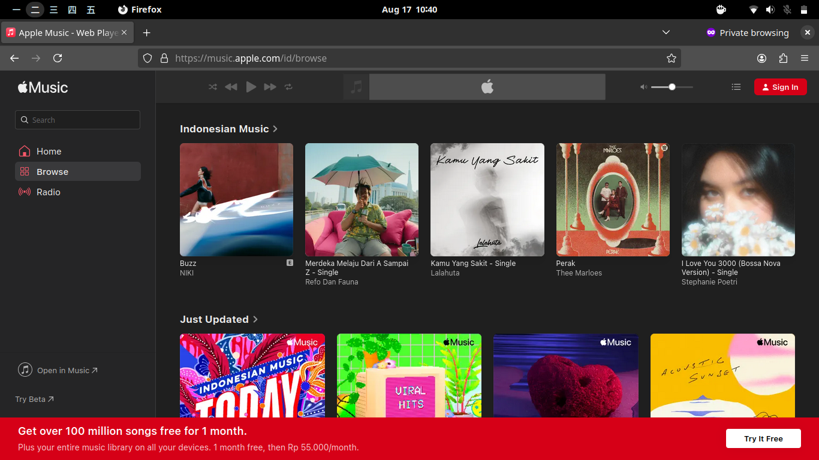Open the playing next queue list
The width and height of the screenshot is (819, 460).
[x=736, y=87]
